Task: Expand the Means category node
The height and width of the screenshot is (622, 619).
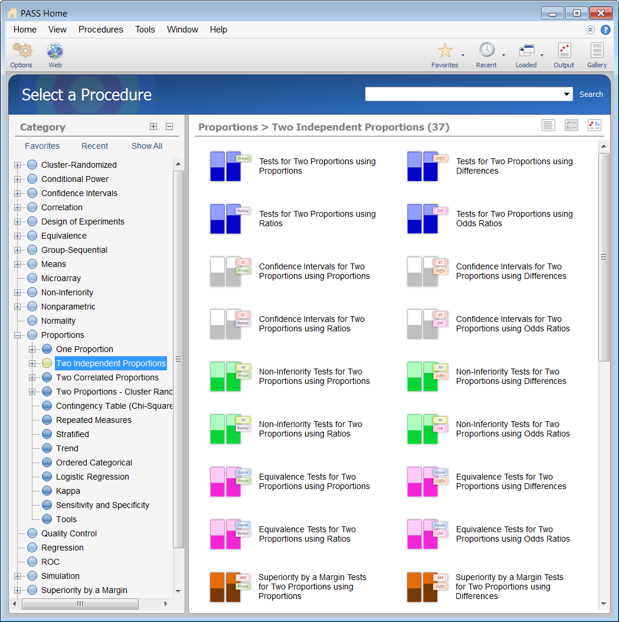Action: tap(17, 264)
